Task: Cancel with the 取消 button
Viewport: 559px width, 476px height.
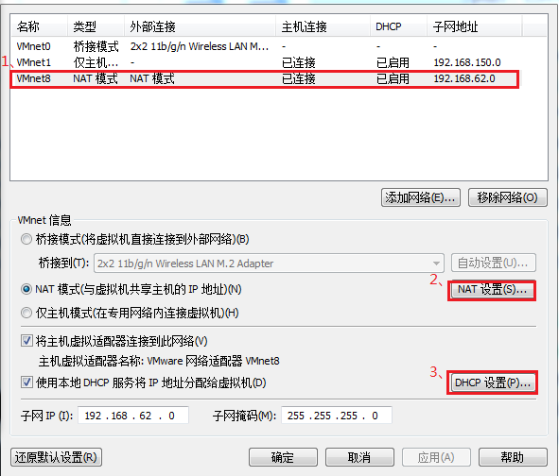Action: tap(359, 457)
